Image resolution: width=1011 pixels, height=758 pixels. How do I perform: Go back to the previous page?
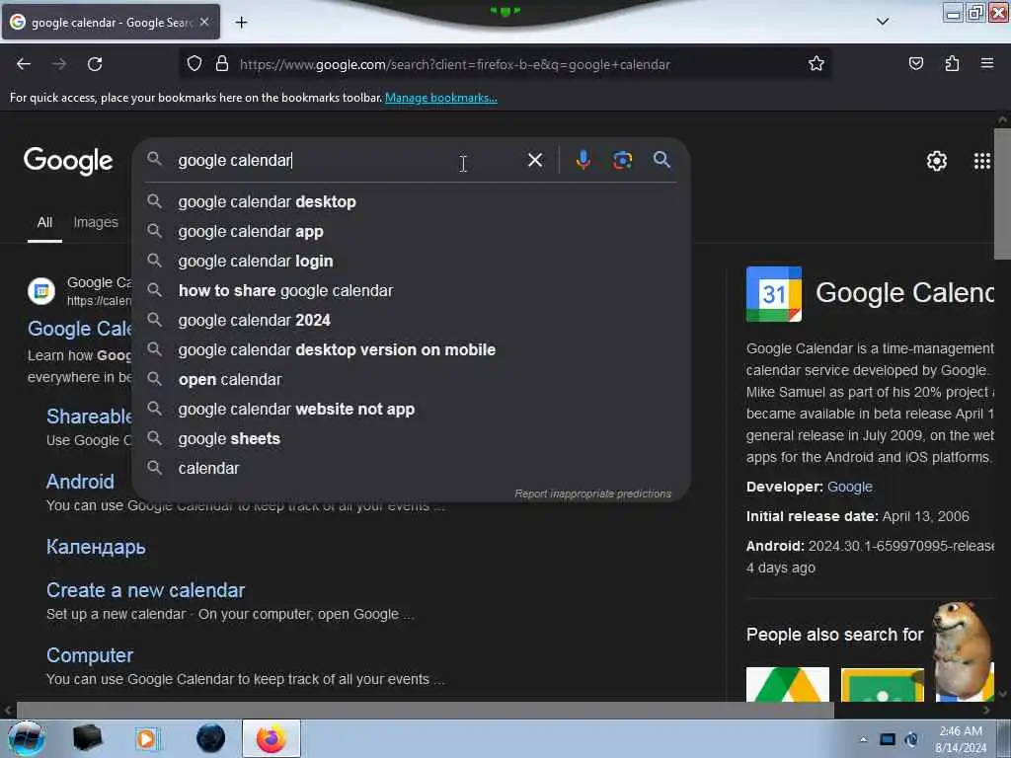[x=24, y=64]
